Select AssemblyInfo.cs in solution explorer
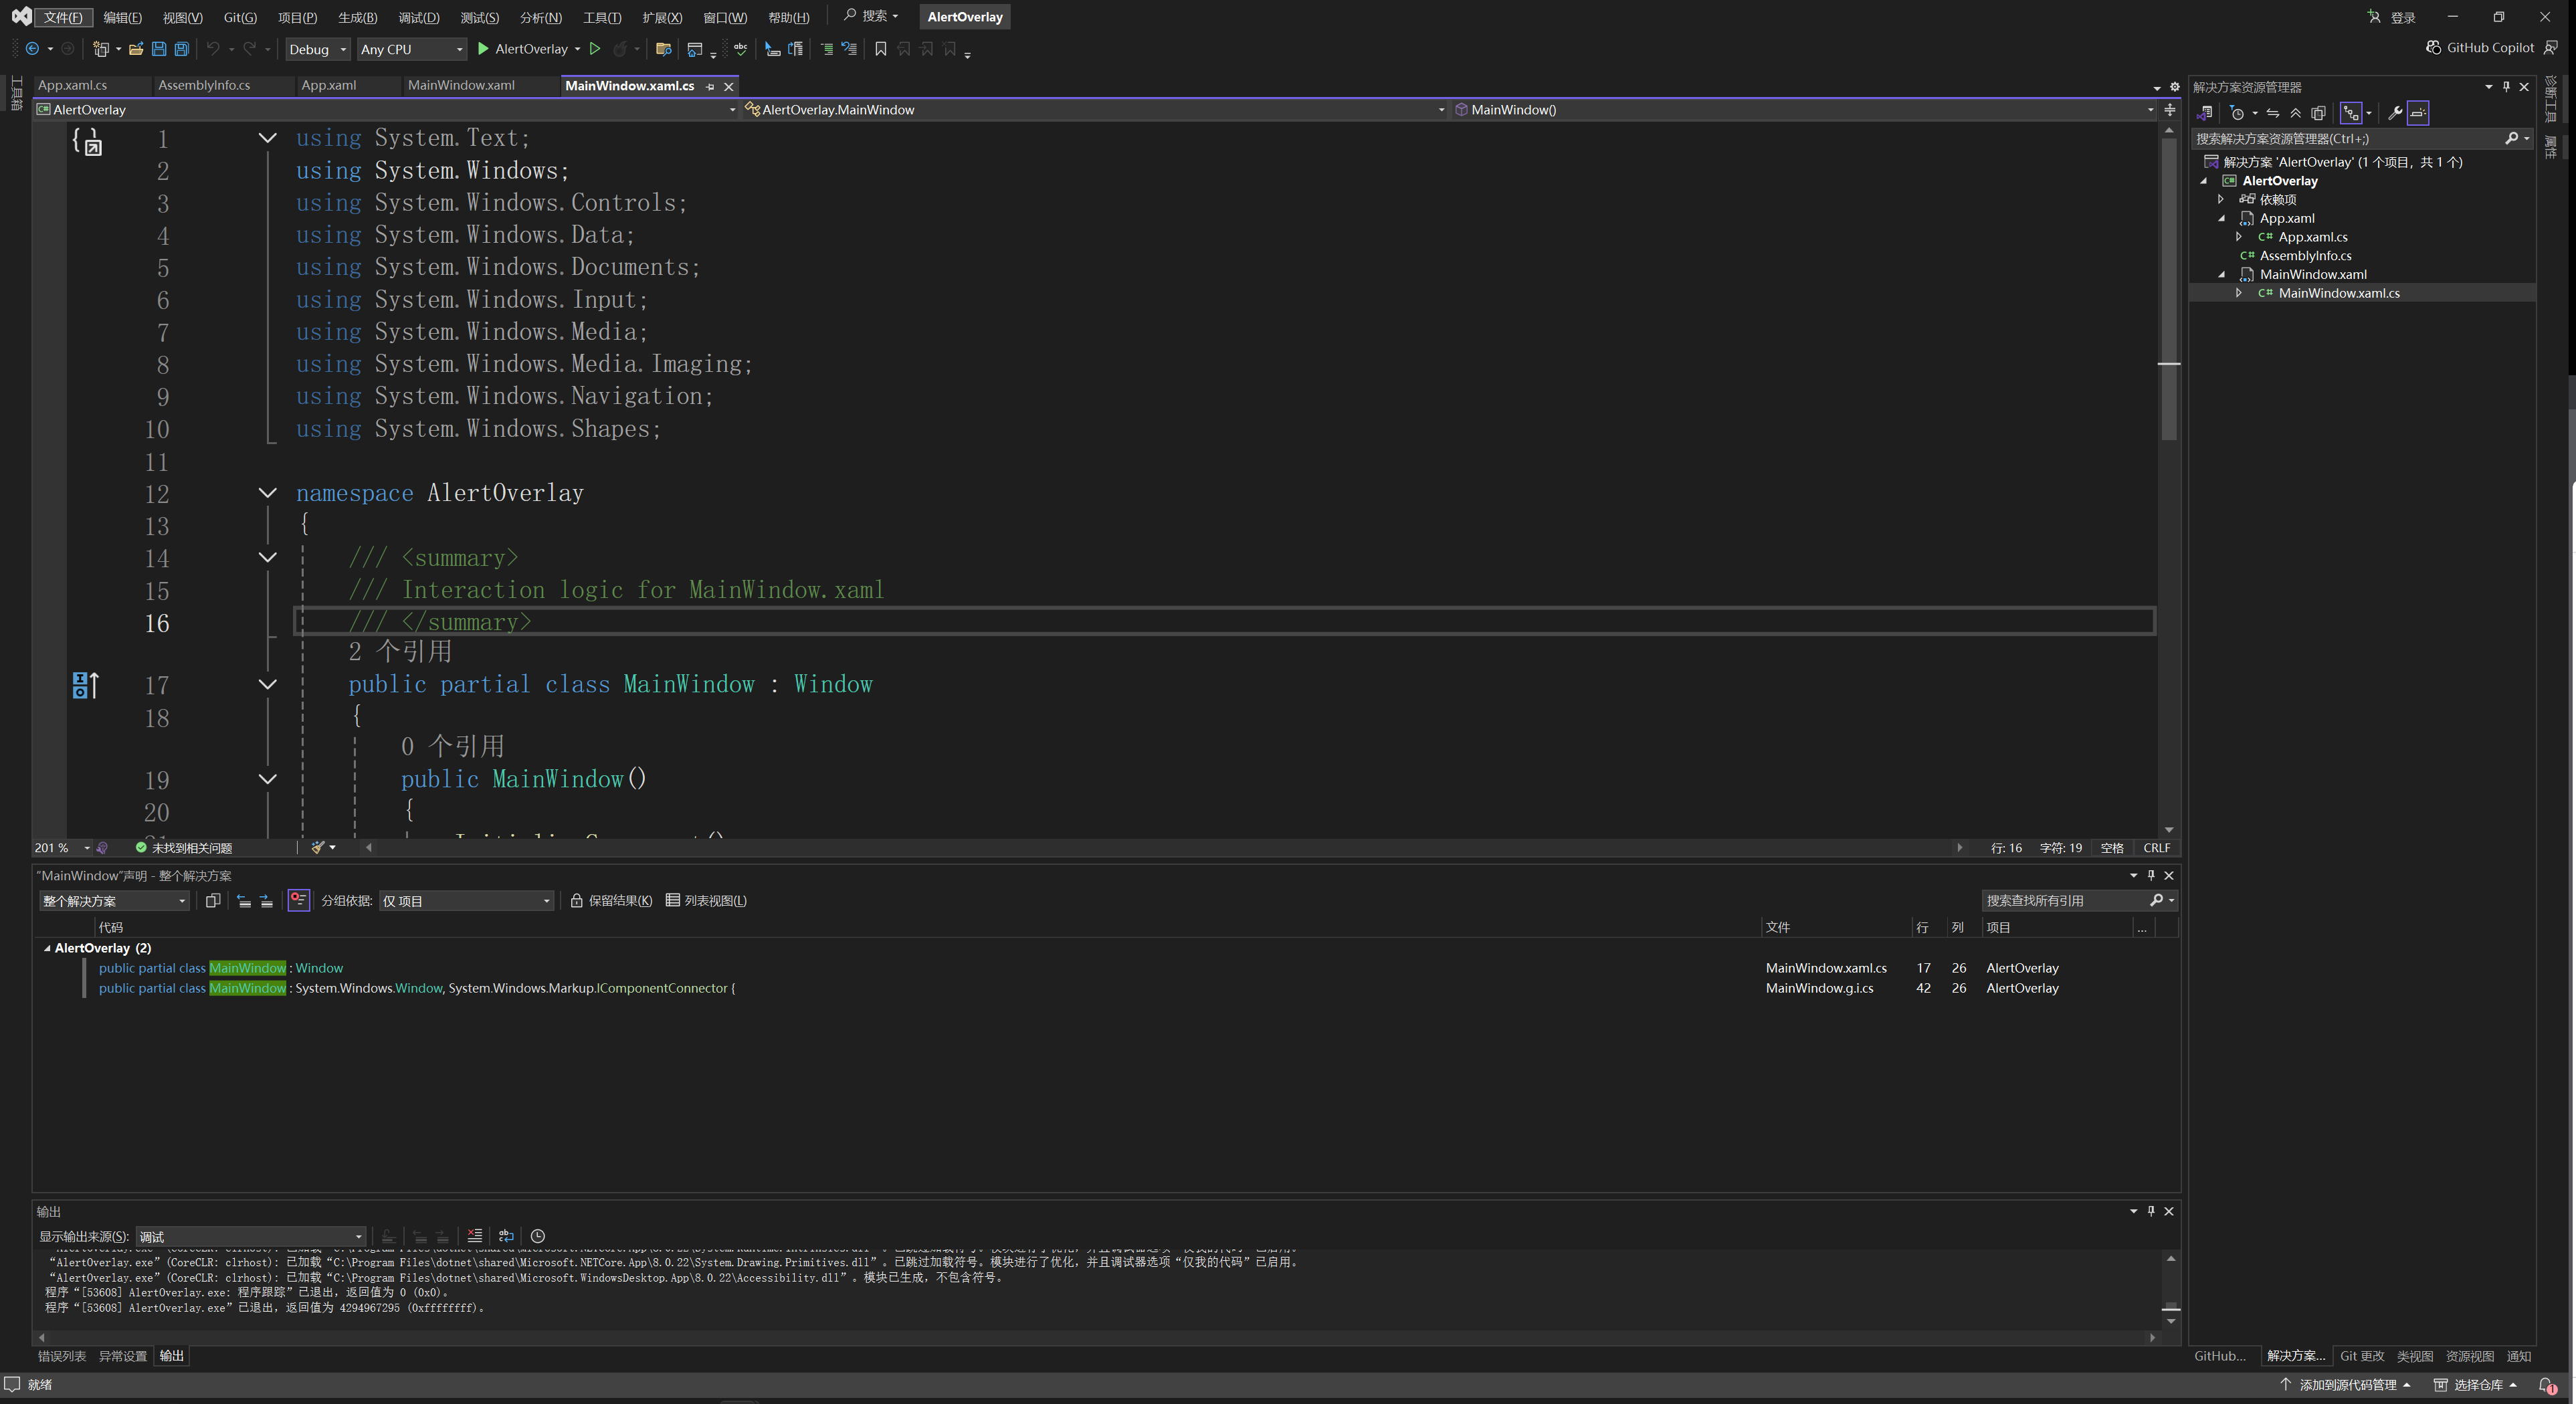2576x1404 pixels. (2305, 256)
